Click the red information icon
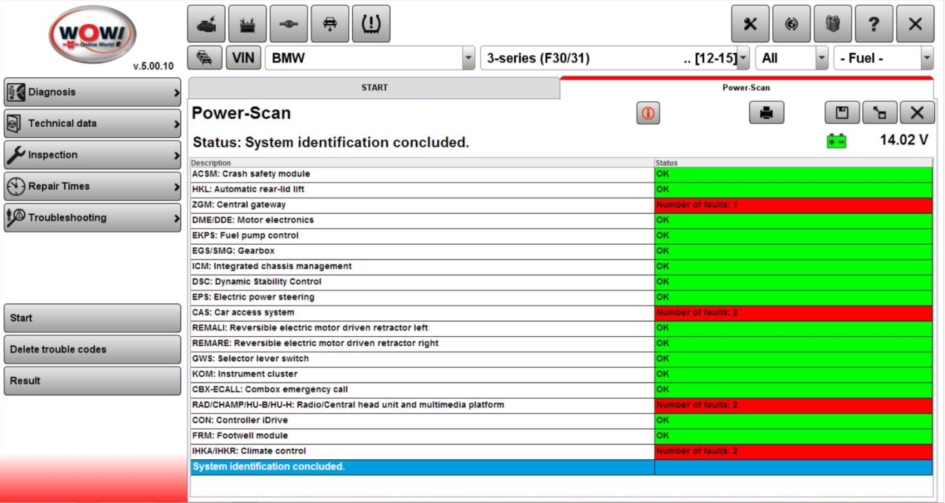This screenshot has width=945, height=503. coord(648,113)
